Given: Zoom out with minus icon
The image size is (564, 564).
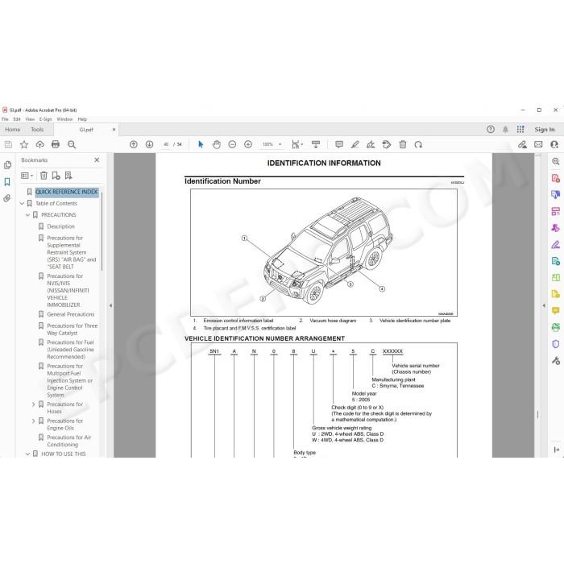Looking at the screenshot, I should click(232, 144).
